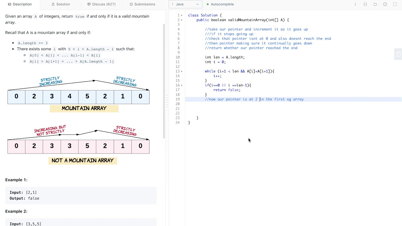Click the comment 'now our pointer is at 2' line
This screenshot has width=402, height=226.
coord(254,99)
